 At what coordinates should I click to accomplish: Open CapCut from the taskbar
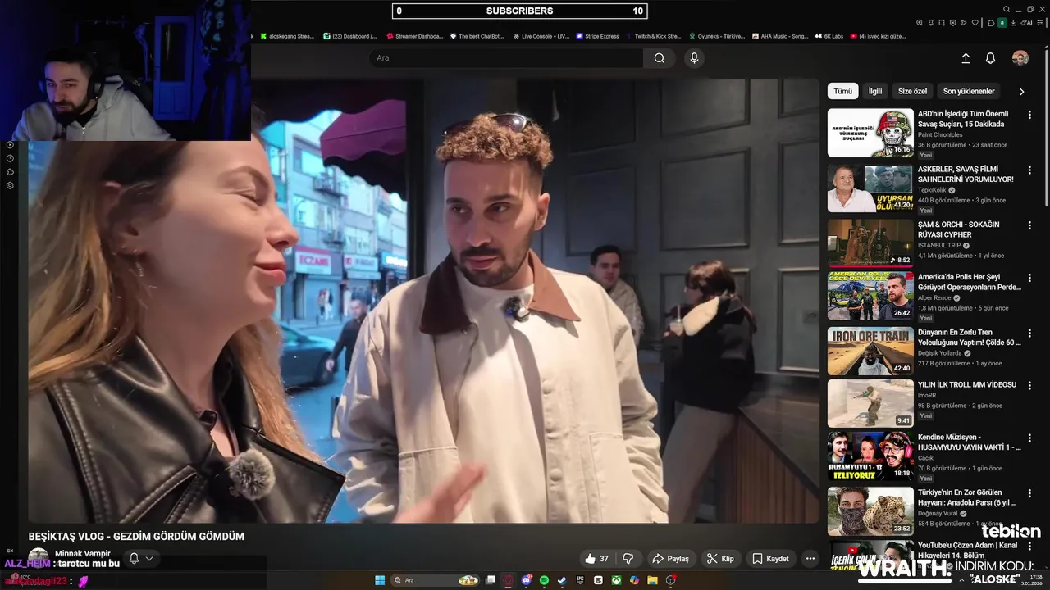point(598,580)
